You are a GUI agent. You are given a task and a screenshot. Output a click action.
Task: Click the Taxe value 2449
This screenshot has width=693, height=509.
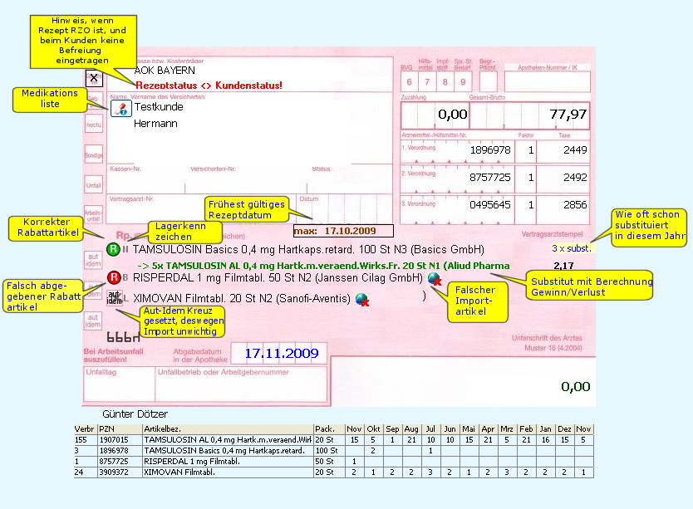point(575,150)
